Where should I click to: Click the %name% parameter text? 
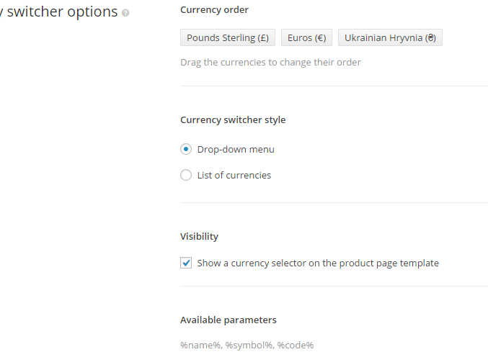200,345
